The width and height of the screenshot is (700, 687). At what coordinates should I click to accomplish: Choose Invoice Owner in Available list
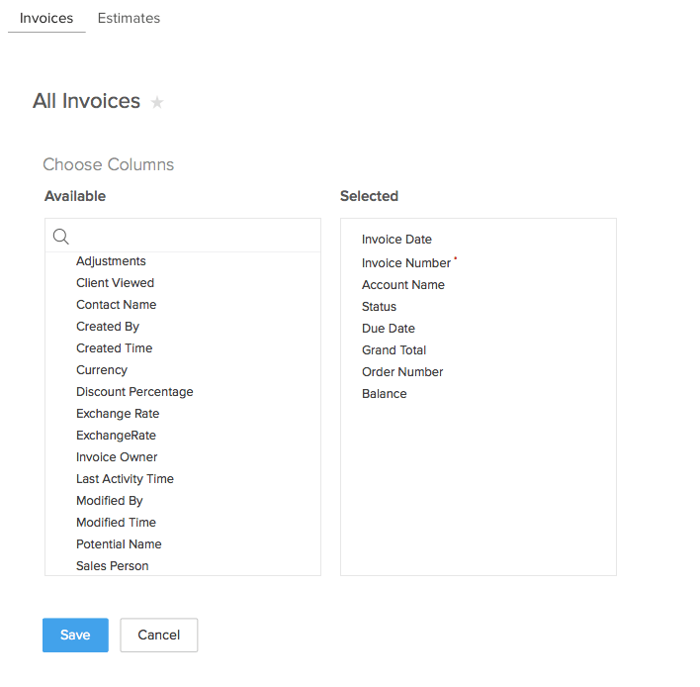(117, 457)
